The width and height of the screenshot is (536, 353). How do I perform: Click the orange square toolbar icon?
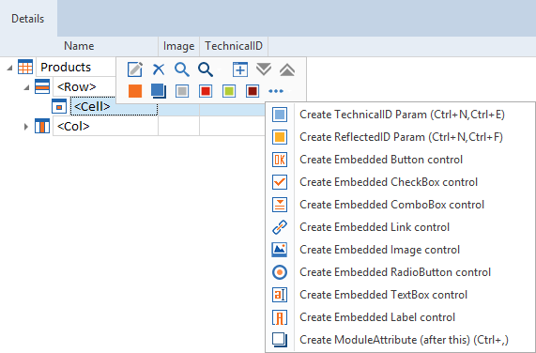135,91
